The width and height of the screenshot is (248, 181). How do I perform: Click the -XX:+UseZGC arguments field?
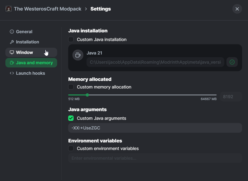point(155,128)
